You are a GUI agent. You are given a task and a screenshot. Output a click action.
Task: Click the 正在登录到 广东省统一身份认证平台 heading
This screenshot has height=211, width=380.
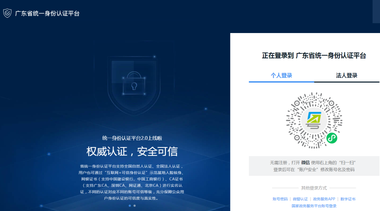tap(314, 56)
